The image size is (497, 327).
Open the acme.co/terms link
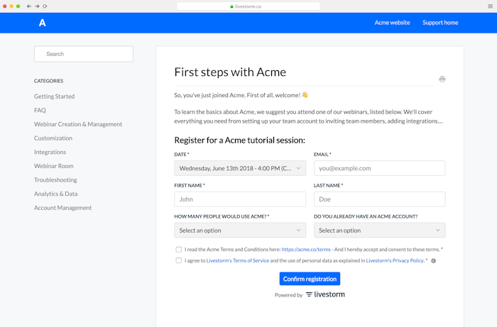point(306,250)
